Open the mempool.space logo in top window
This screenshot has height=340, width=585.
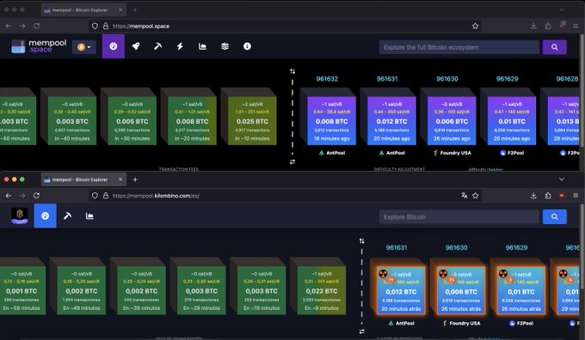point(39,46)
